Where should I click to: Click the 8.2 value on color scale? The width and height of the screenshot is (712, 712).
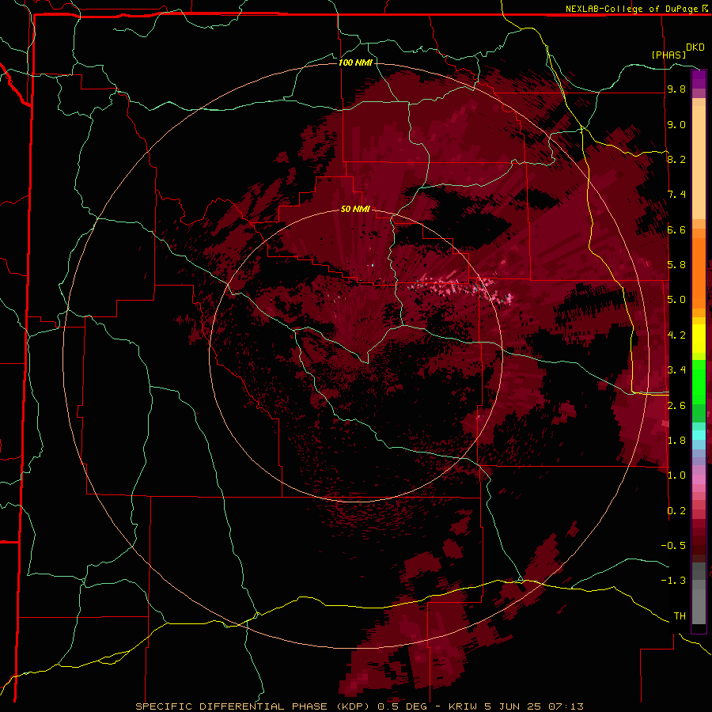[676, 159]
